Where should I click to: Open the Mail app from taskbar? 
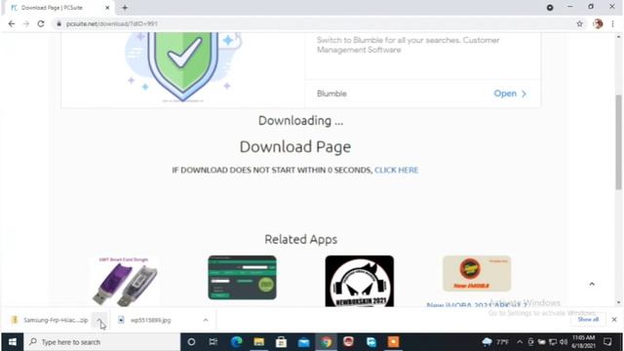pyautogui.click(x=303, y=342)
